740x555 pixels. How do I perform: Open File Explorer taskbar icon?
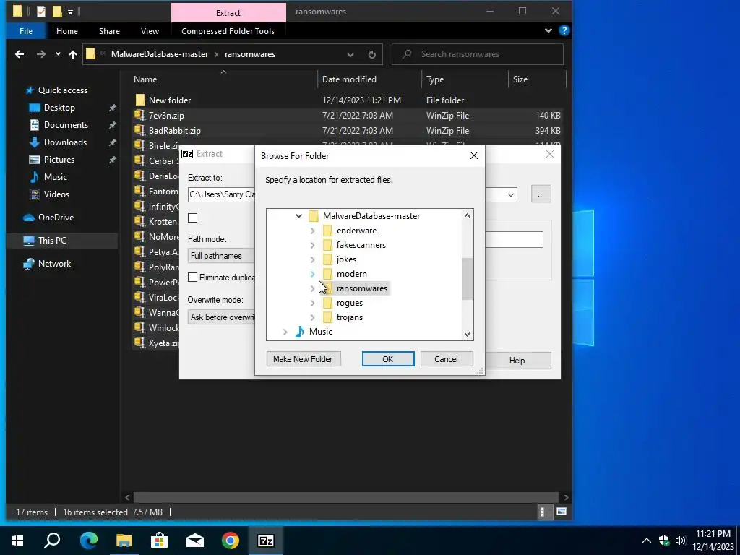(x=124, y=541)
